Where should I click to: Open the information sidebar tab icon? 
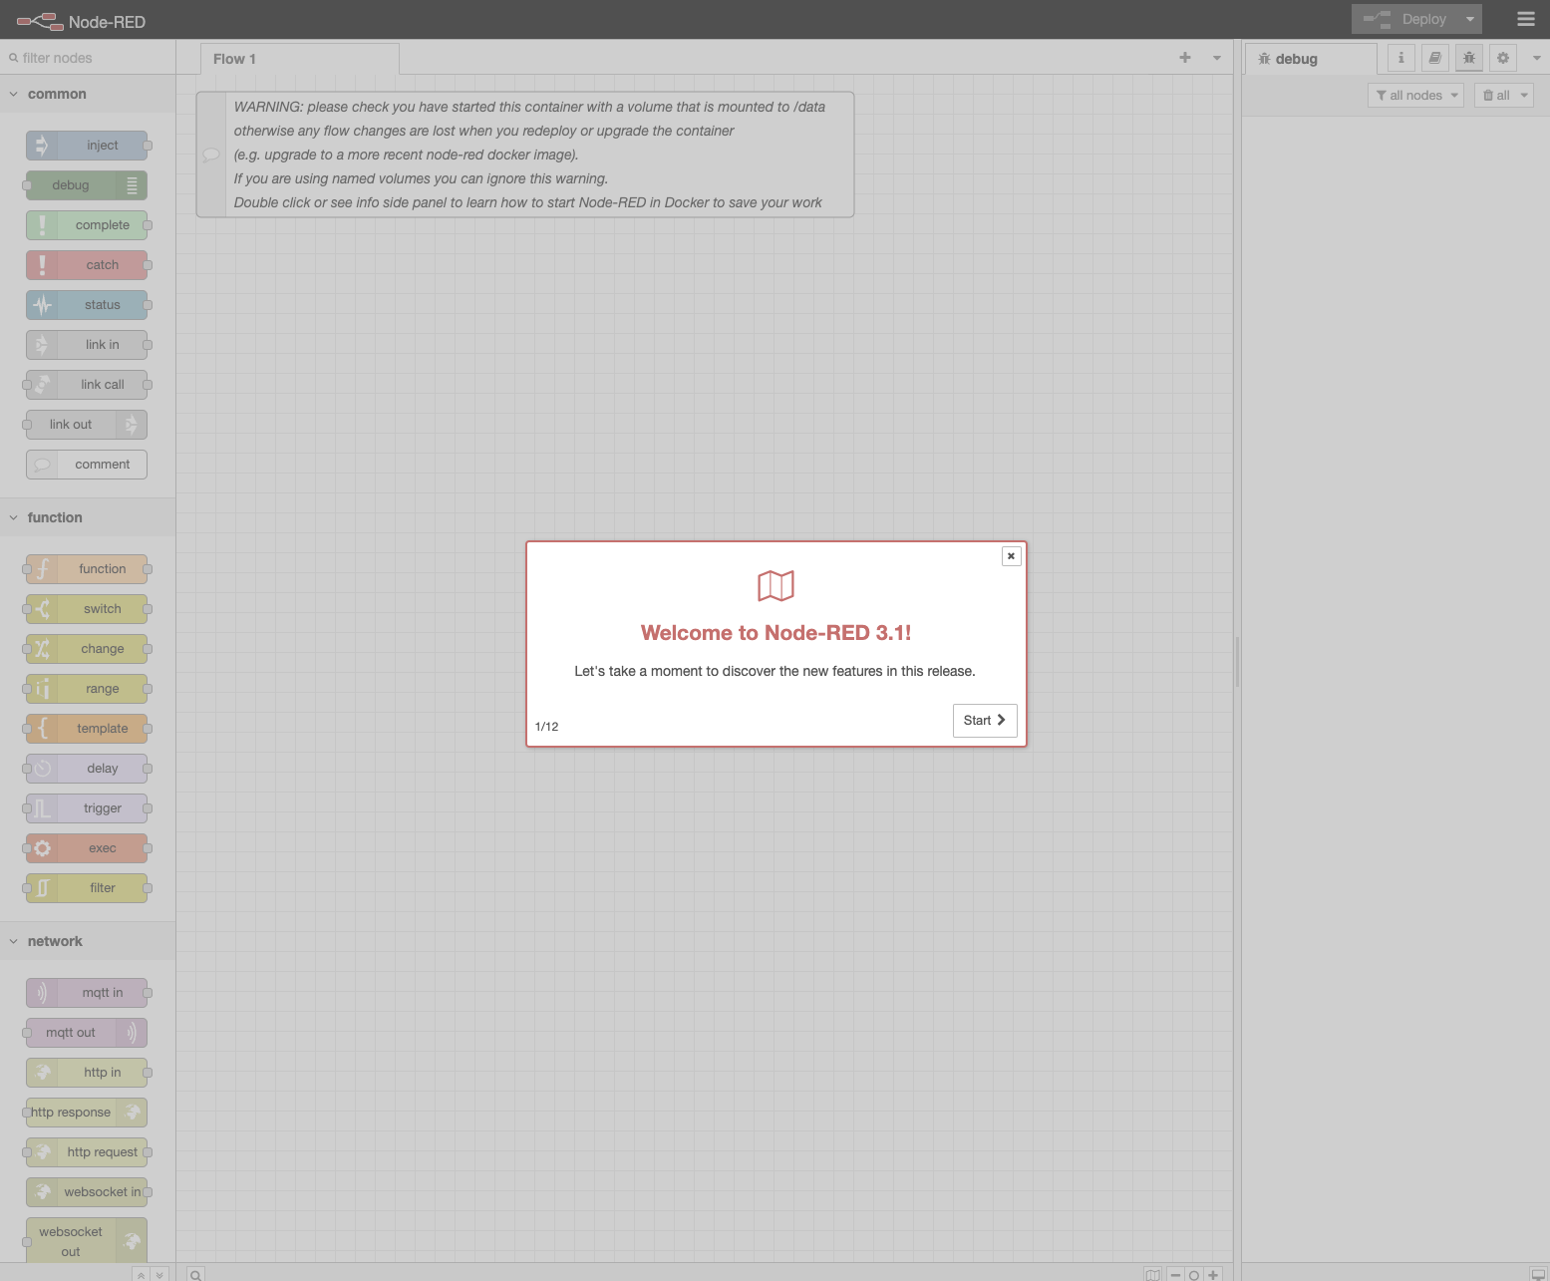pyautogui.click(x=1400, y=58)
